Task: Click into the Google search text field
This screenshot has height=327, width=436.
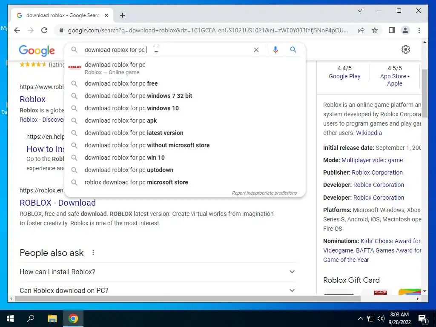Action: [x=167, y=50]
